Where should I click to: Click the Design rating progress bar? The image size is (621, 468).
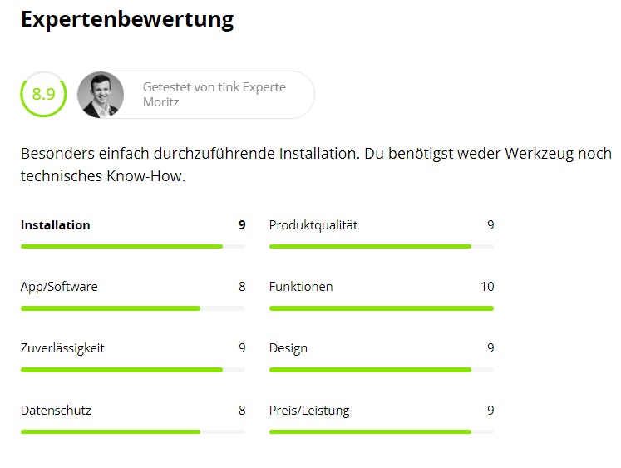point(370,370)
